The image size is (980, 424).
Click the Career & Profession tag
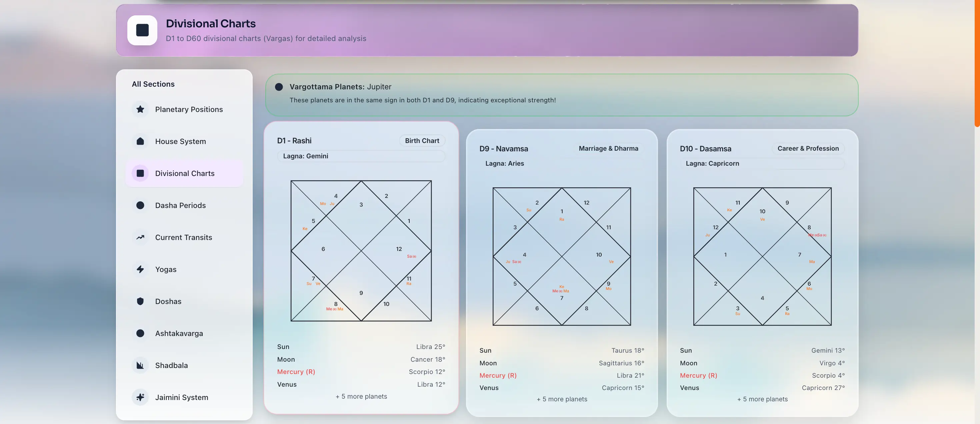[808, 148]
